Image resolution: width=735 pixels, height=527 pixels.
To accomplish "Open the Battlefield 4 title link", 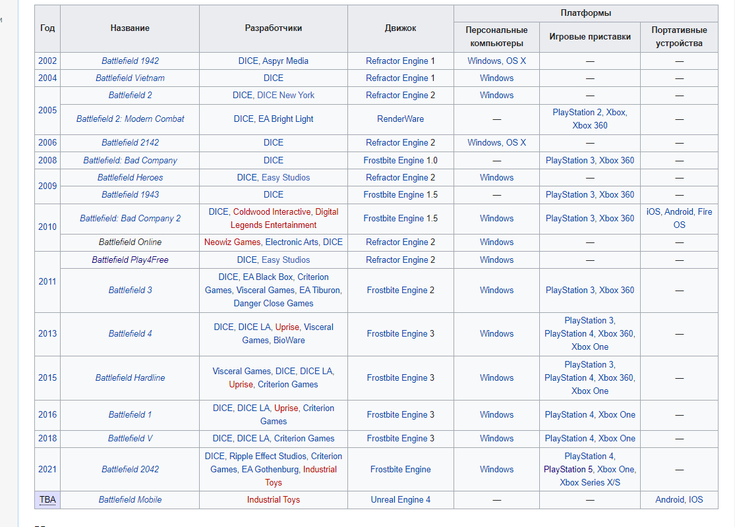I will [x=130, y=334].
